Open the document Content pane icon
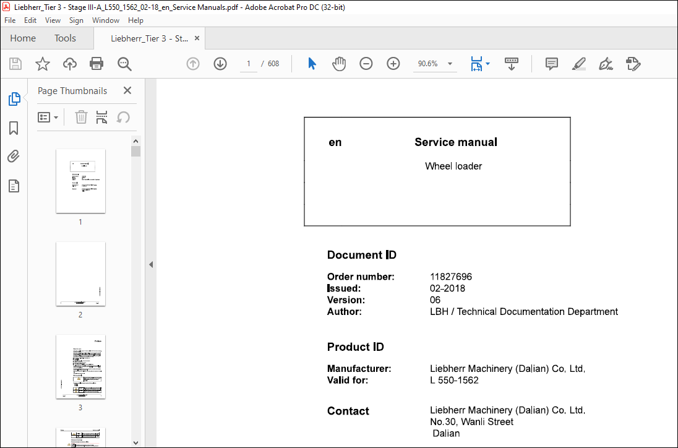This screenshot has width=678, height=448. pos(14,186)
